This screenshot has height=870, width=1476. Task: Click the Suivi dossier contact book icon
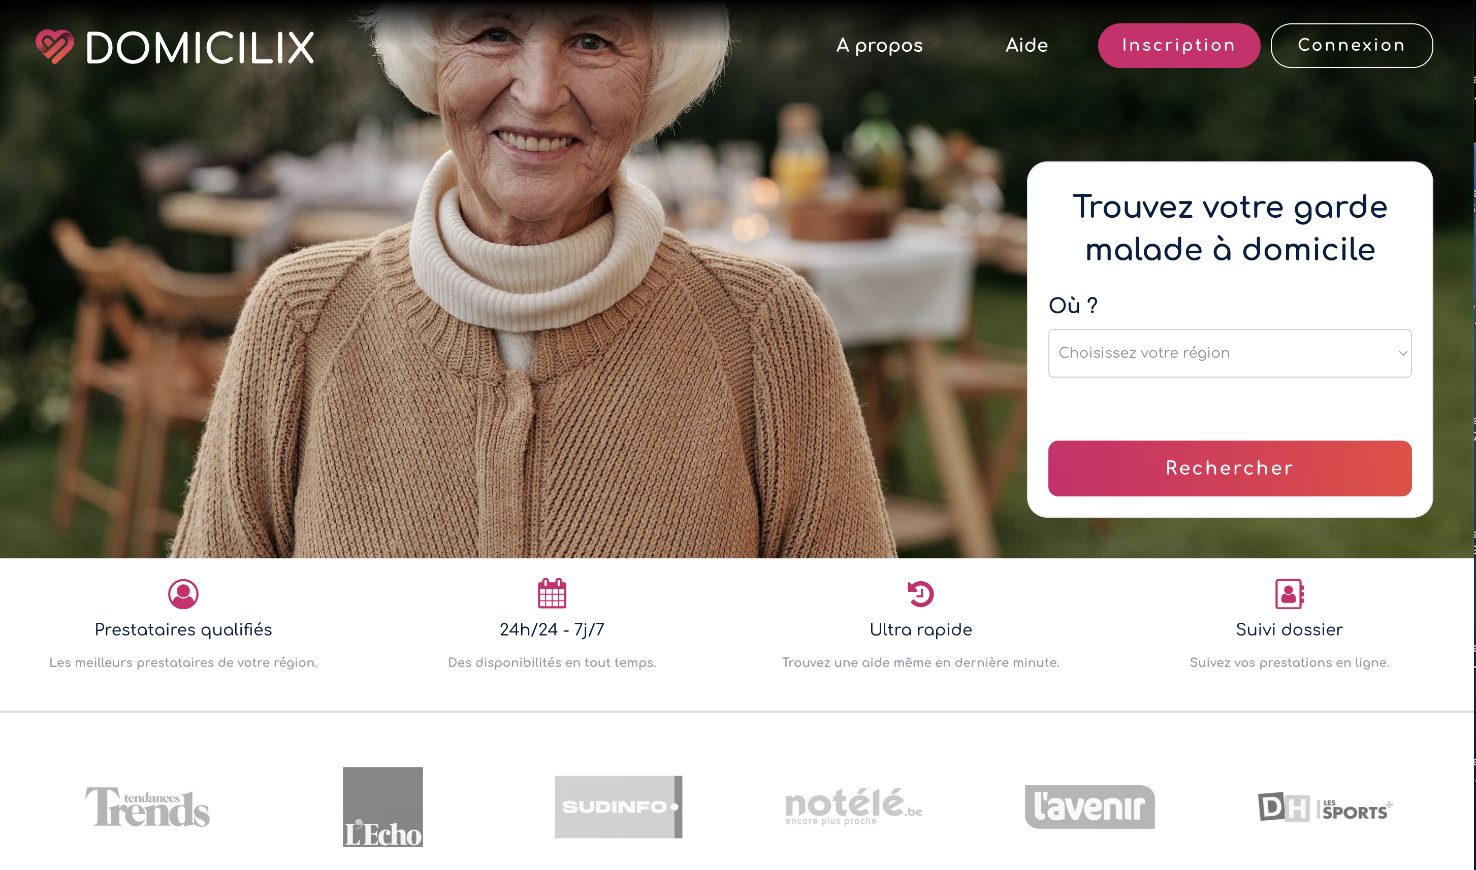(x=1290, y=594)
